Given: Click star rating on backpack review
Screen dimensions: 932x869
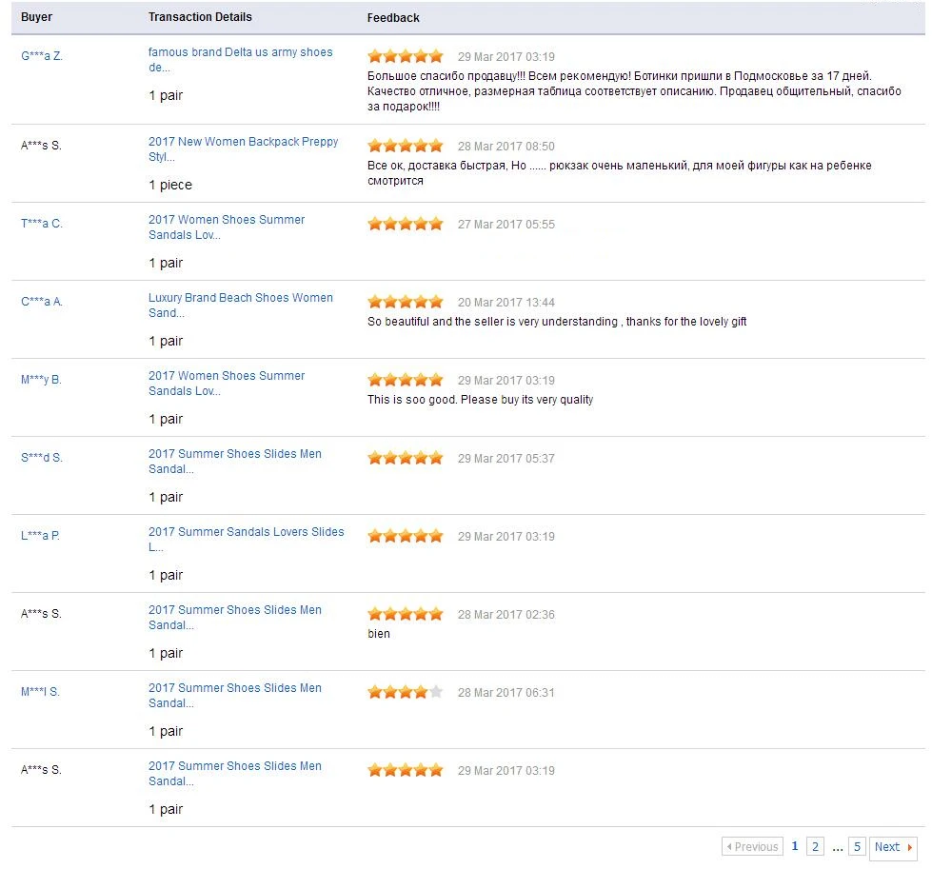Looking at the screenshot, I should pos(406,146).
